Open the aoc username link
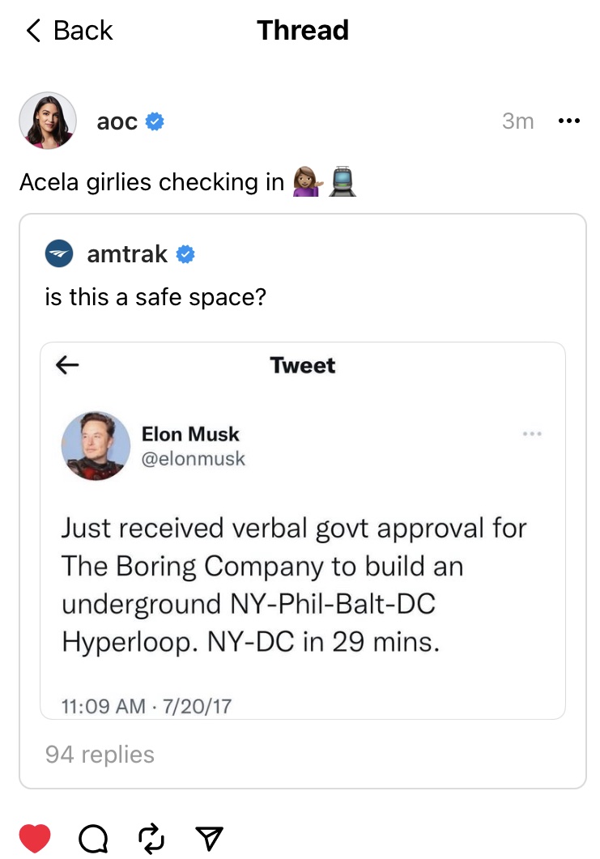The width and height of the screenshot is (600, 859). [117, 121]
